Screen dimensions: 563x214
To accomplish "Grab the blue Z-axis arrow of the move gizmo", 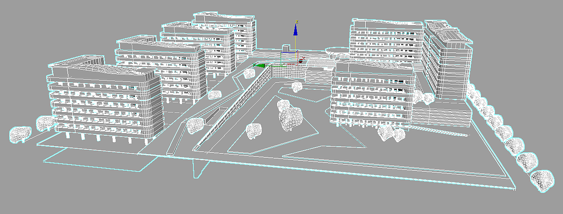I will pos(296,29).
